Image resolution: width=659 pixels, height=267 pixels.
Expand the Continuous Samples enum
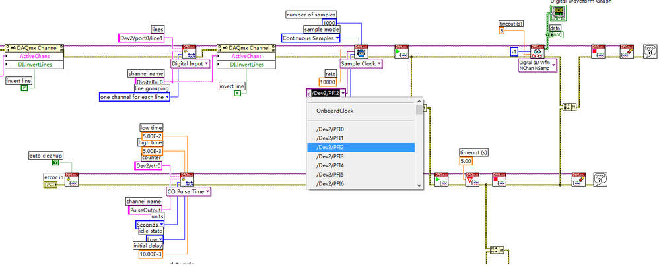(x=311, y=38)
